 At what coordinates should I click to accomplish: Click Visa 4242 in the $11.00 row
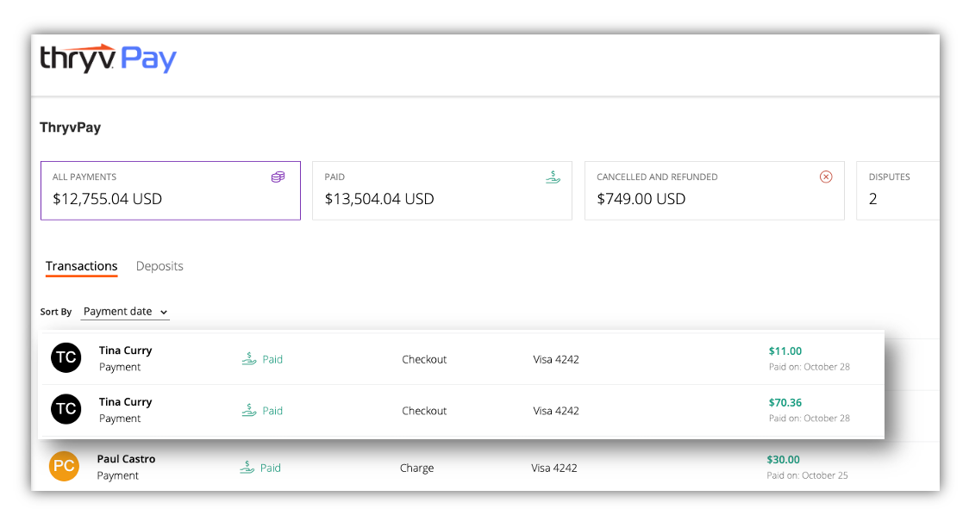(x=556, y=359)
